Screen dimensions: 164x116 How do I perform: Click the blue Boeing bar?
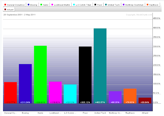pos(25,84)
